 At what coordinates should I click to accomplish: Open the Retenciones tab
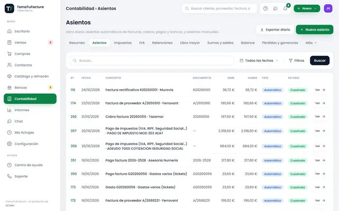(162, 43)
